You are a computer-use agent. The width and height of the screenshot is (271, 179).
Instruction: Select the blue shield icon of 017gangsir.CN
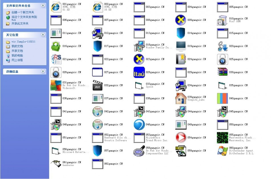(98, 46)
